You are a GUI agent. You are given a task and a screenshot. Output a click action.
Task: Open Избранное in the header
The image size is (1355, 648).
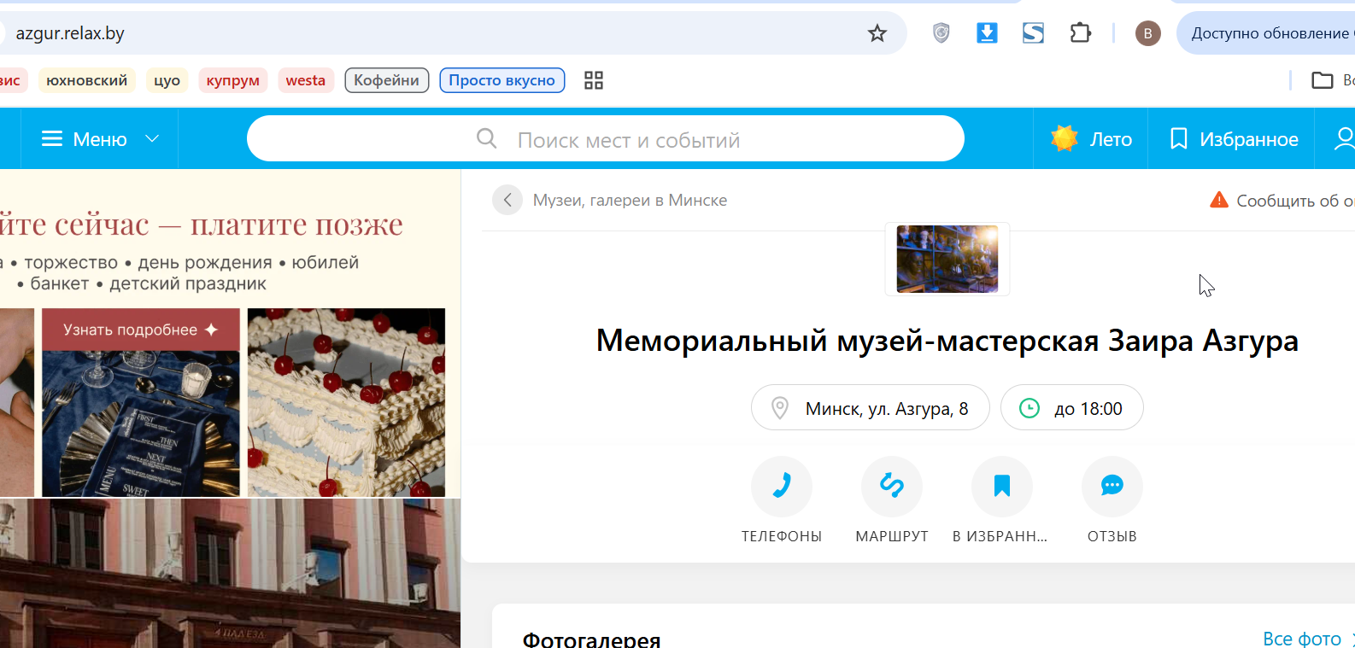pyautogui.click(x=1234, y=138)
